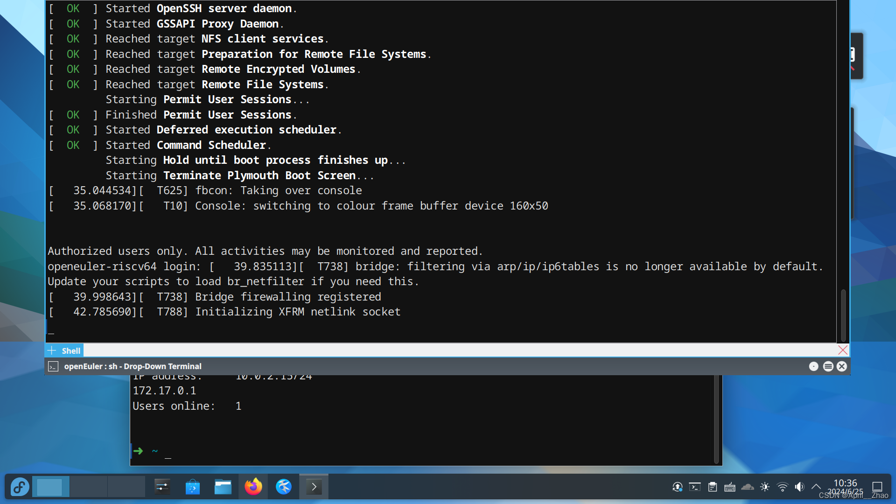Viewport: 896px width, 504px height.
Task: Toggle the Shell terminal panel visibility
Action: pyautogui.click(x=71, y=350)
